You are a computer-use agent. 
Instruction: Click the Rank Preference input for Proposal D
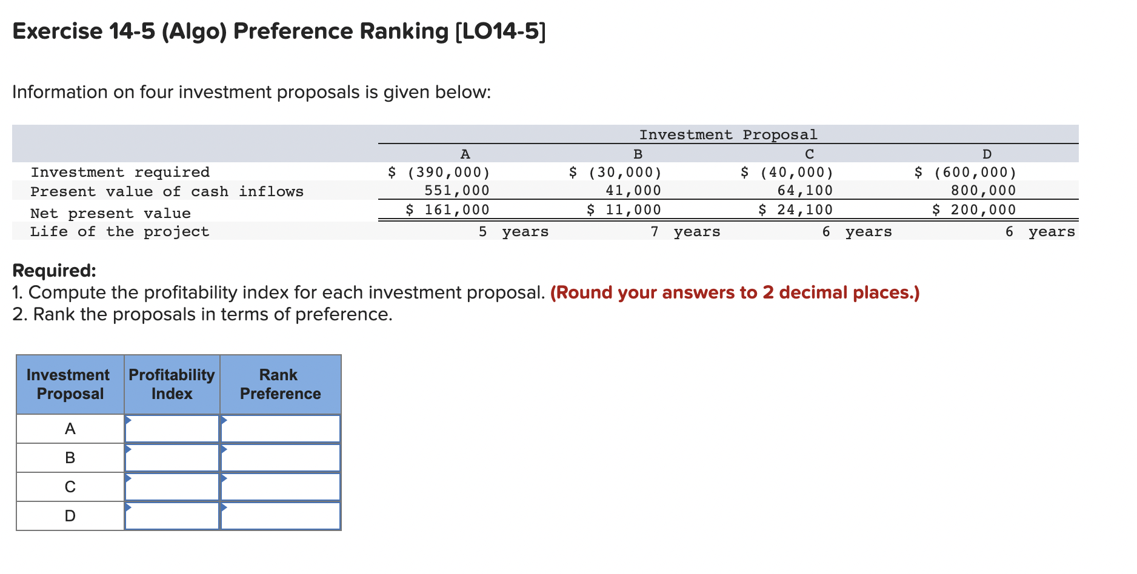279,515
